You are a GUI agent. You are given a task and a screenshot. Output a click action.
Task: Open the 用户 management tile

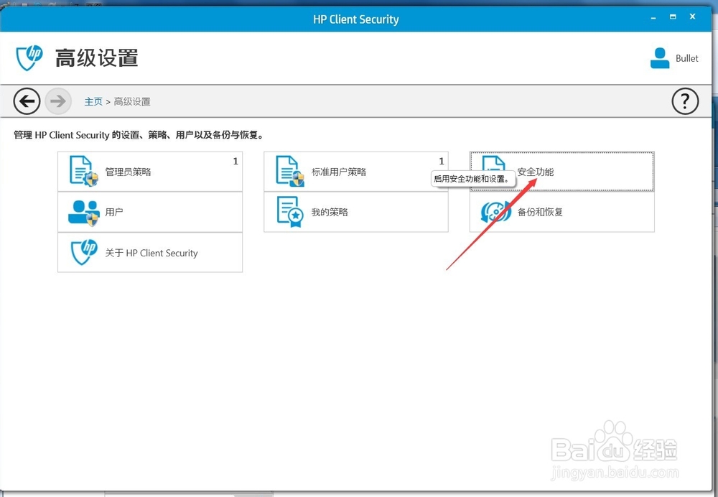point(150,212)
